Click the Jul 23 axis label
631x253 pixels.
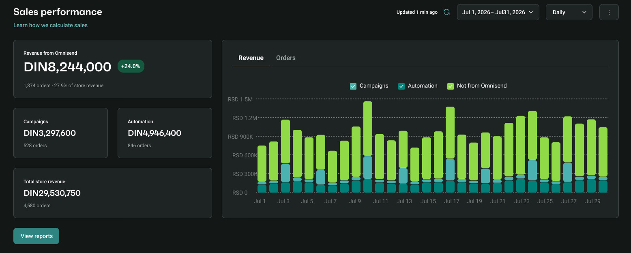(x=522, y=201)
